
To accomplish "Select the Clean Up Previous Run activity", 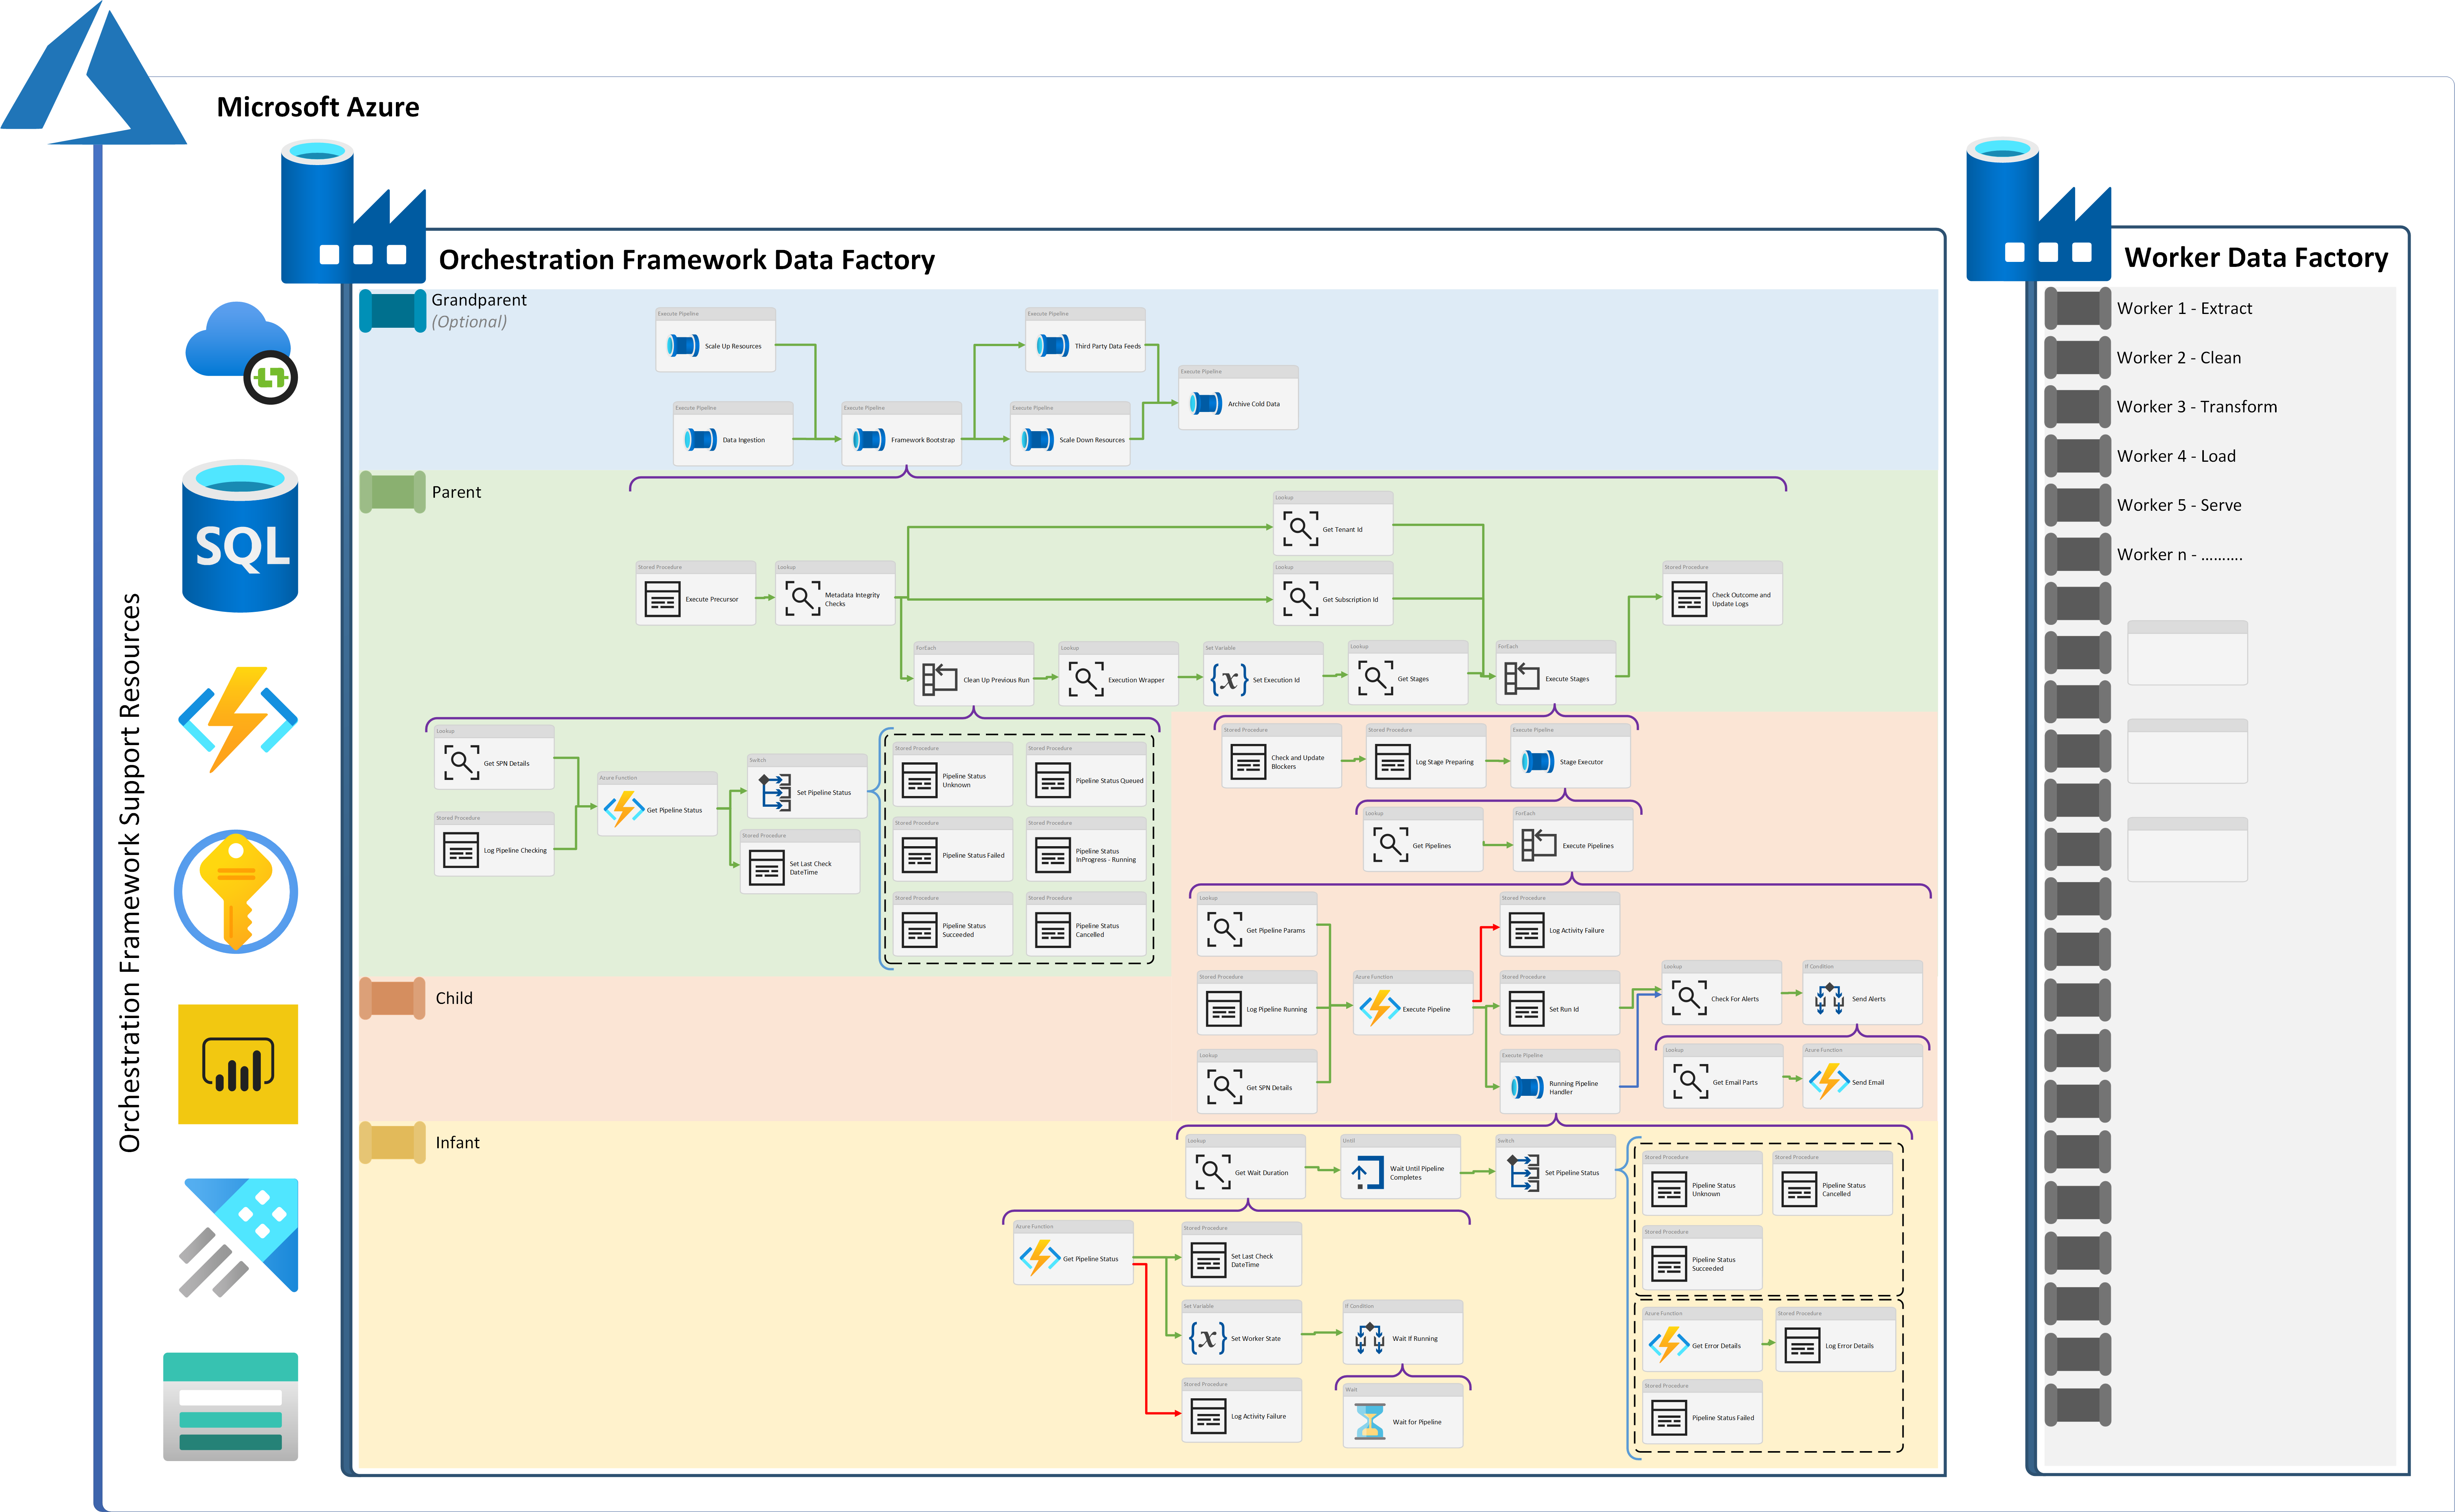I will pos(974,674).
